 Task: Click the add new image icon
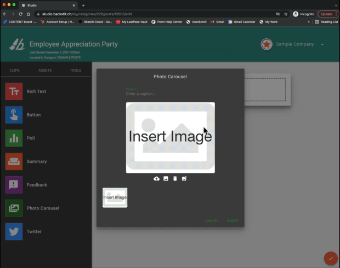coord(184,178)
